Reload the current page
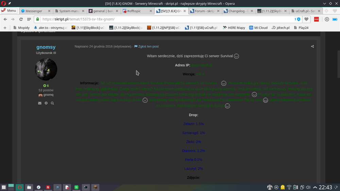Image resolution: width=340 pixels, height=191 pixels. pyautogui.click(x=21, y=19)
